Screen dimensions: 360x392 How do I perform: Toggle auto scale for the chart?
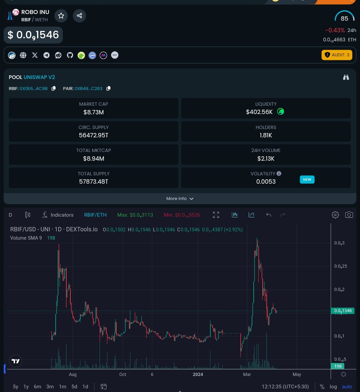[347, 386]
